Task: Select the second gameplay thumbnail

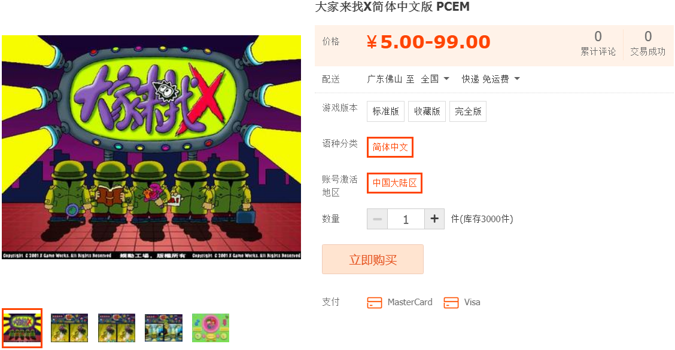Action: tap(69, 328)
